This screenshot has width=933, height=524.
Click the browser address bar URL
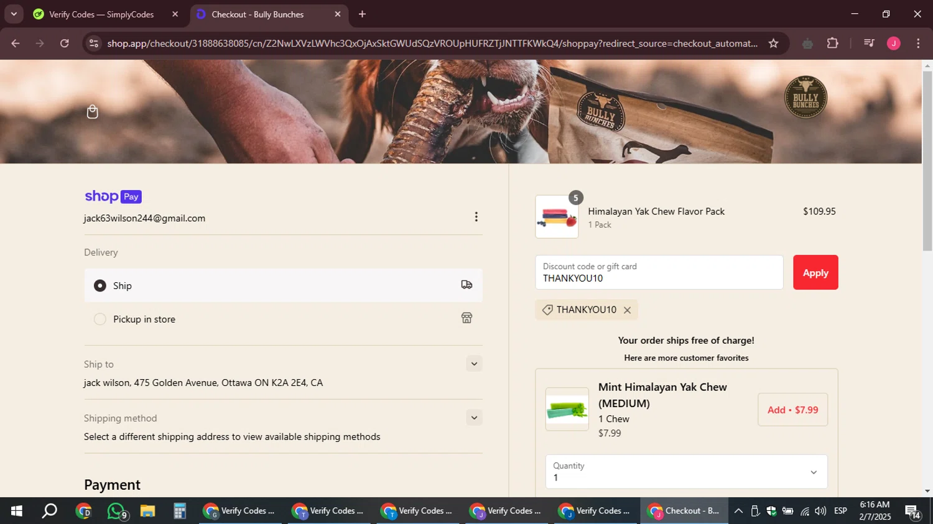pyautogui.click(x=432, y=44)
